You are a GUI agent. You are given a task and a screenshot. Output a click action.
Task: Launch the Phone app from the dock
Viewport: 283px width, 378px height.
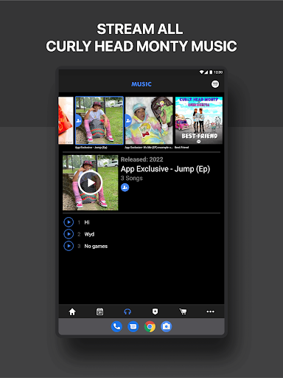(116, 326)
